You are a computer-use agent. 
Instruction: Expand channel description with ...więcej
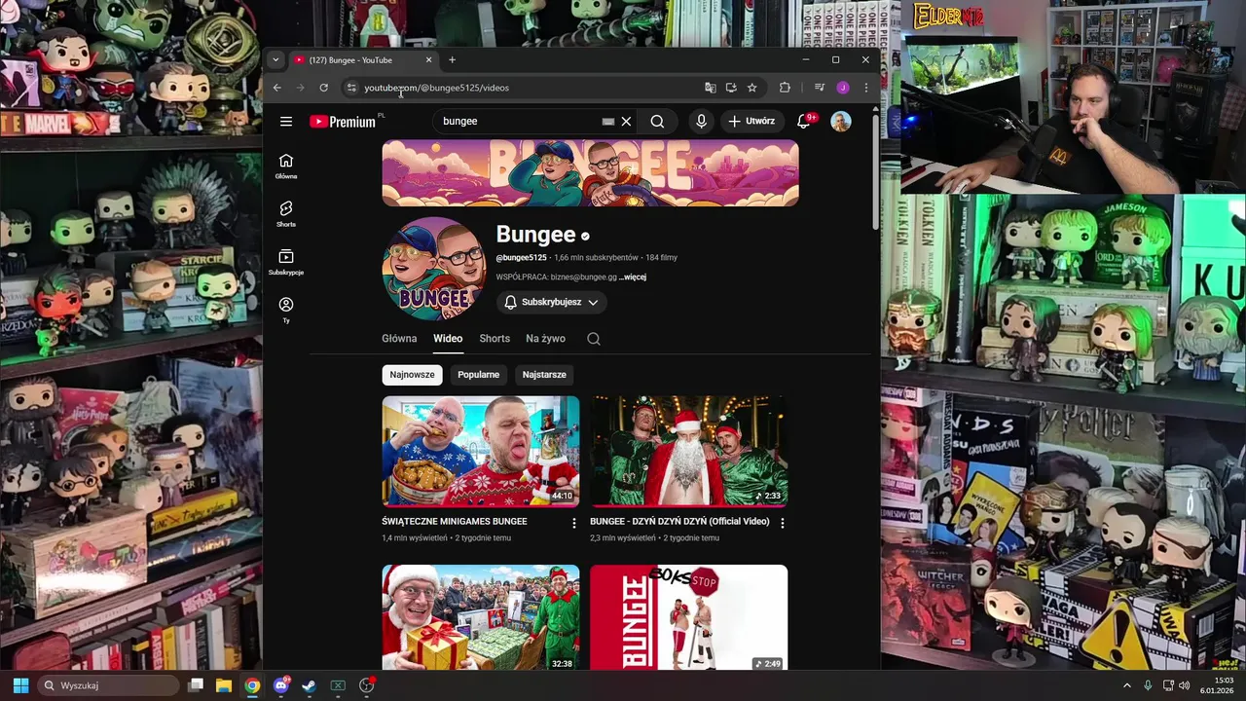tap(633, 277)
